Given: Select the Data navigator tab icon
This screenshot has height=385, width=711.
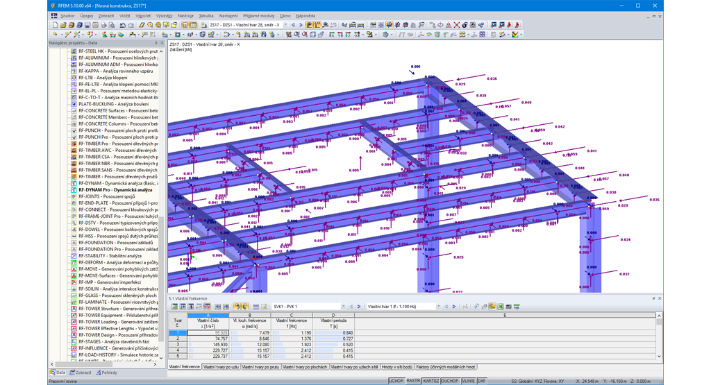Looking at the screenshot, I should tap(53, 373).
